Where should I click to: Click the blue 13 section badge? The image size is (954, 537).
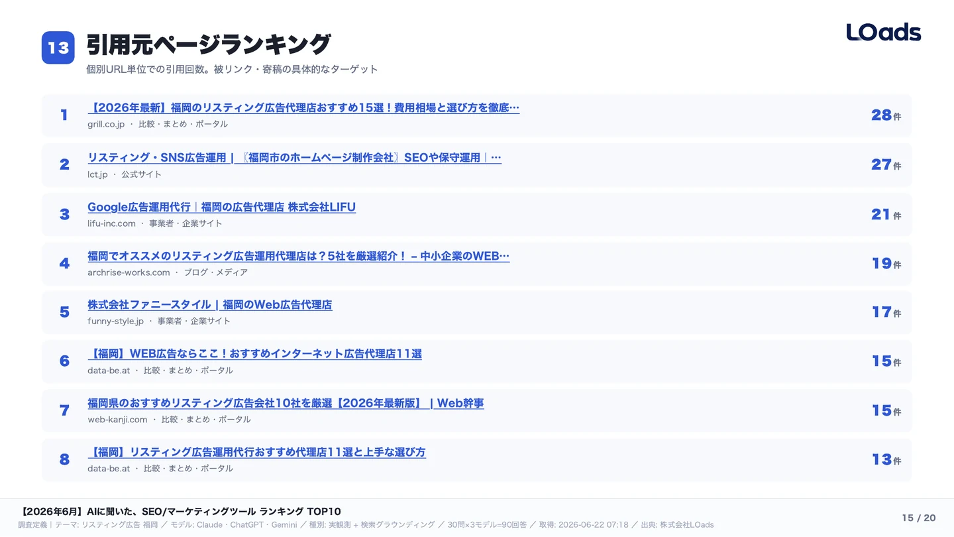coord(58,48)
